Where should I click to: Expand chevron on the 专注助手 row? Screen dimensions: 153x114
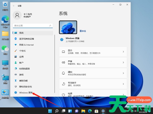[123, 84]
